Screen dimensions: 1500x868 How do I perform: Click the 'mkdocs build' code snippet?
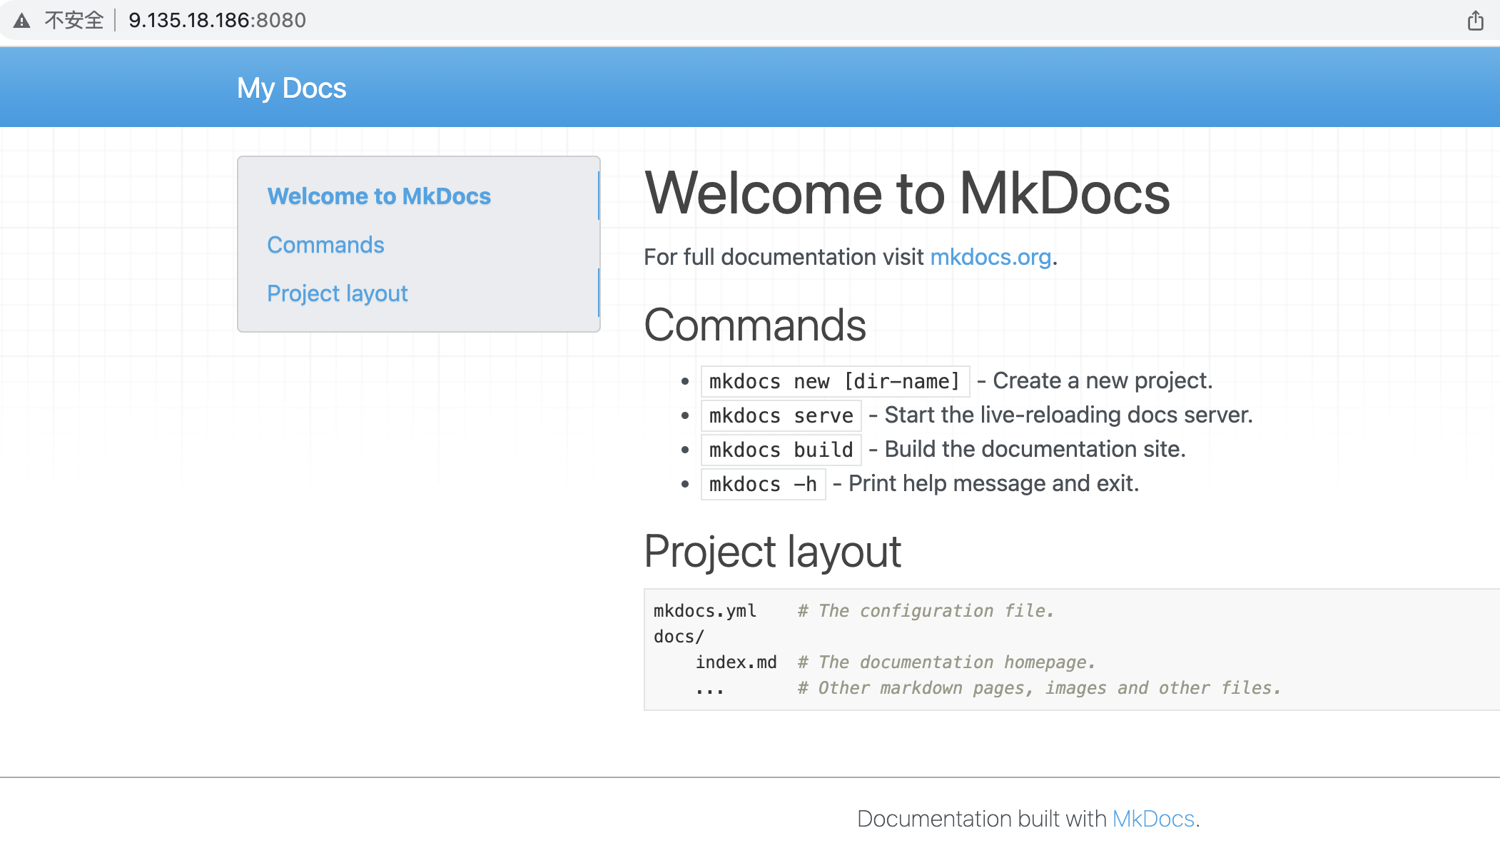(x=781, y=450)
